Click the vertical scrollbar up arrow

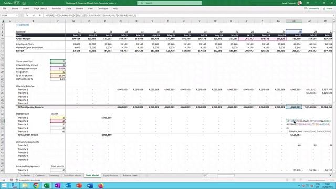[334, 21]
